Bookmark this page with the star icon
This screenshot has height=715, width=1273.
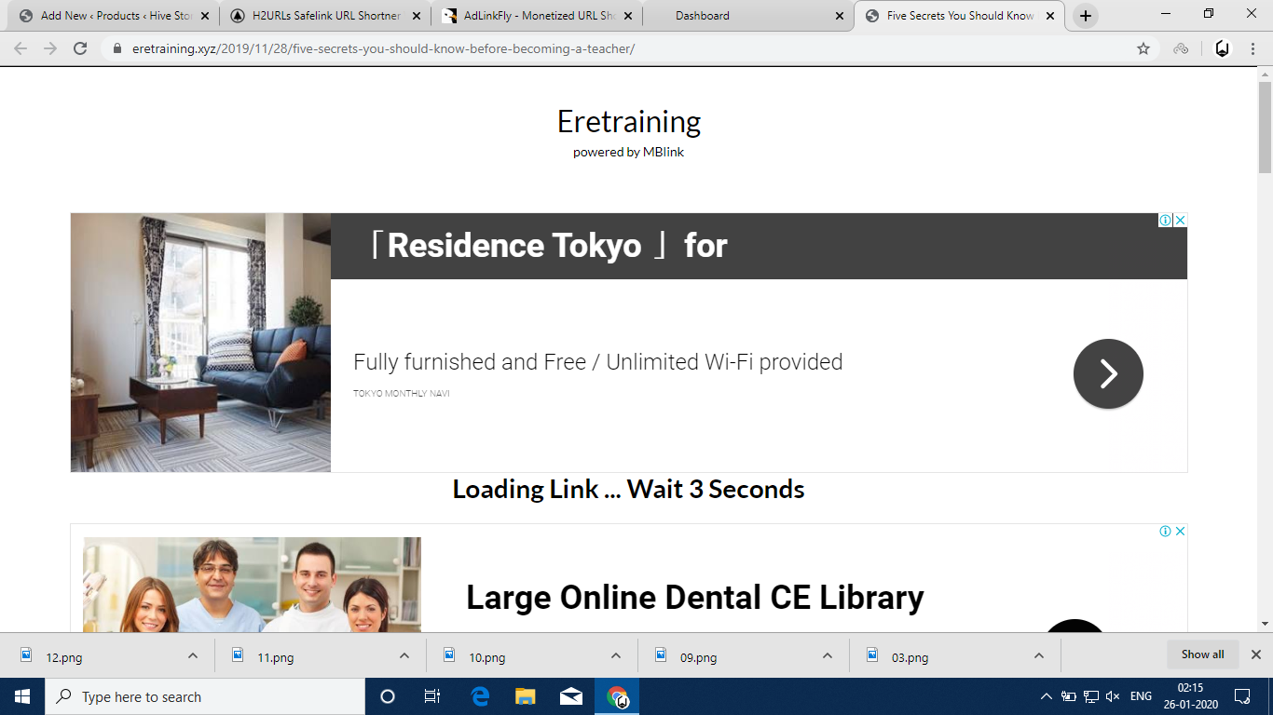pyautogui.click(x=1143, y=48)
